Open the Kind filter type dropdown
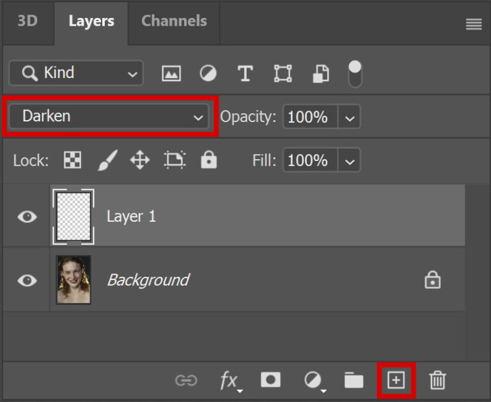 (76, 73)
